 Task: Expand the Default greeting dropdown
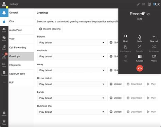coord(72,42)
